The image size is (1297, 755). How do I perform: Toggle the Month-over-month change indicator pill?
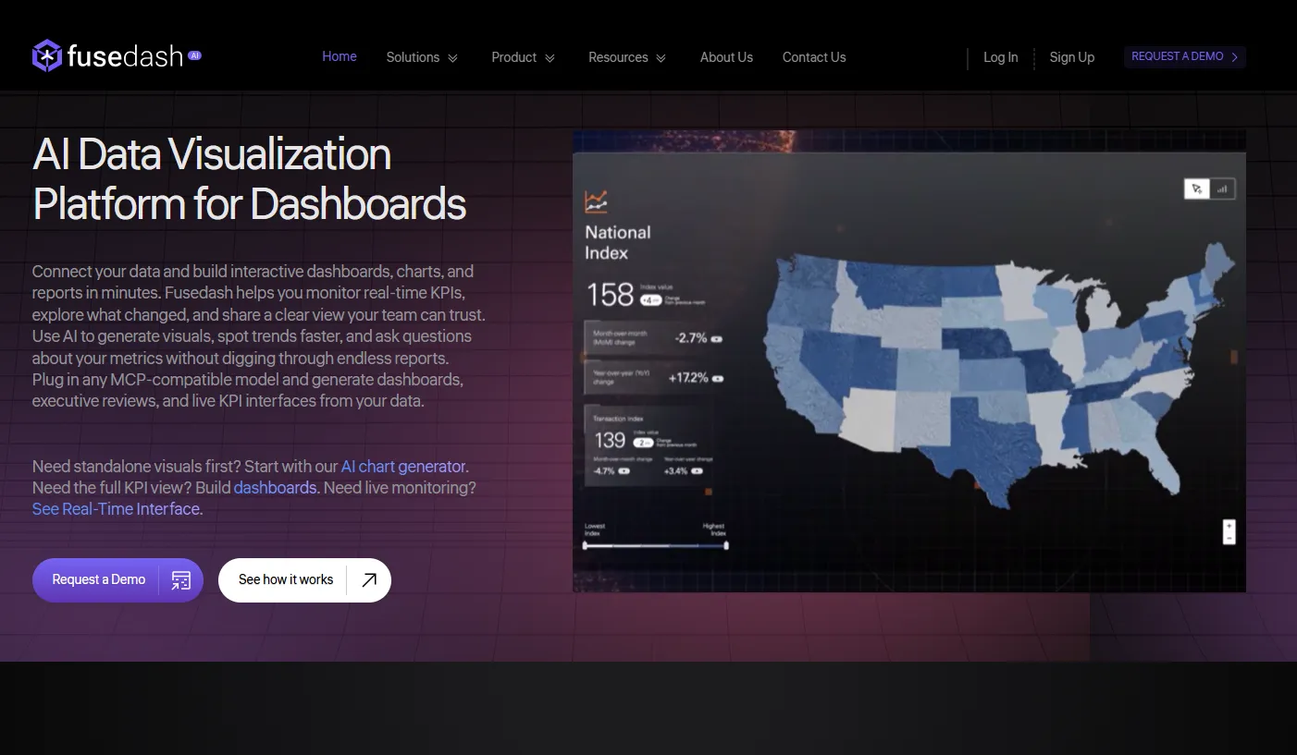click(x=717, y=339)
